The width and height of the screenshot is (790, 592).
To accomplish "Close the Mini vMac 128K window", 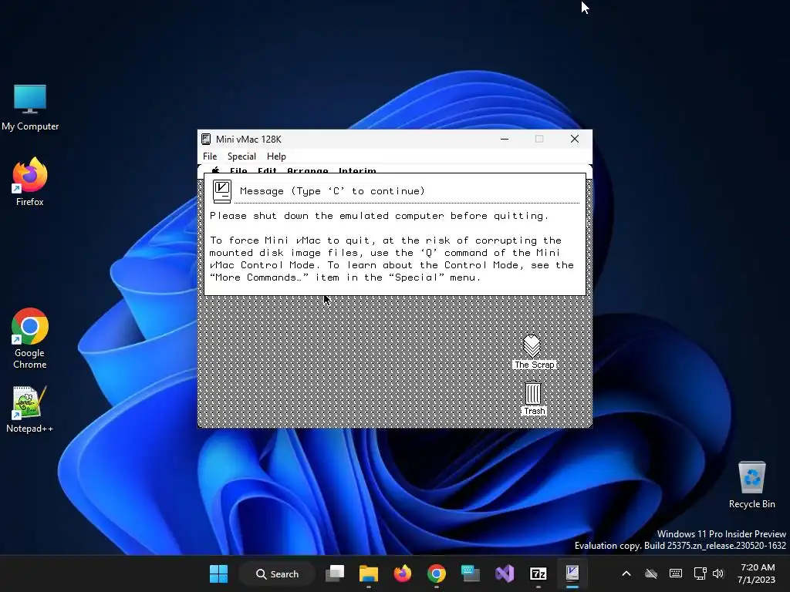I will point(574,139).
